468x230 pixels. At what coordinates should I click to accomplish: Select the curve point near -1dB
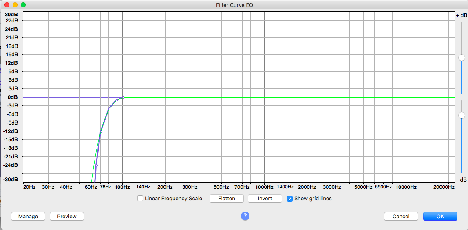(117, 101)
